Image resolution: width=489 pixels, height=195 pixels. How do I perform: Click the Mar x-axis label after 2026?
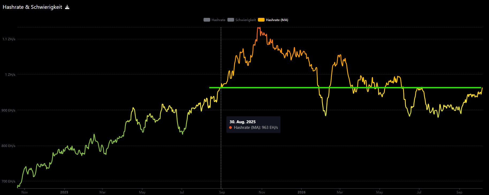point(340,192)
